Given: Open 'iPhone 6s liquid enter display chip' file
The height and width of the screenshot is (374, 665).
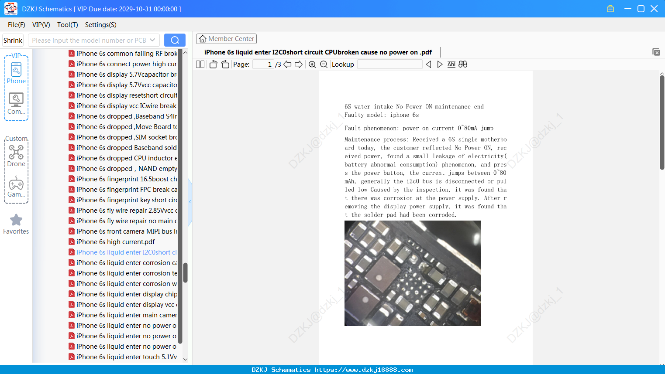Looking at the screenshot, I should (x=127, y=294).
